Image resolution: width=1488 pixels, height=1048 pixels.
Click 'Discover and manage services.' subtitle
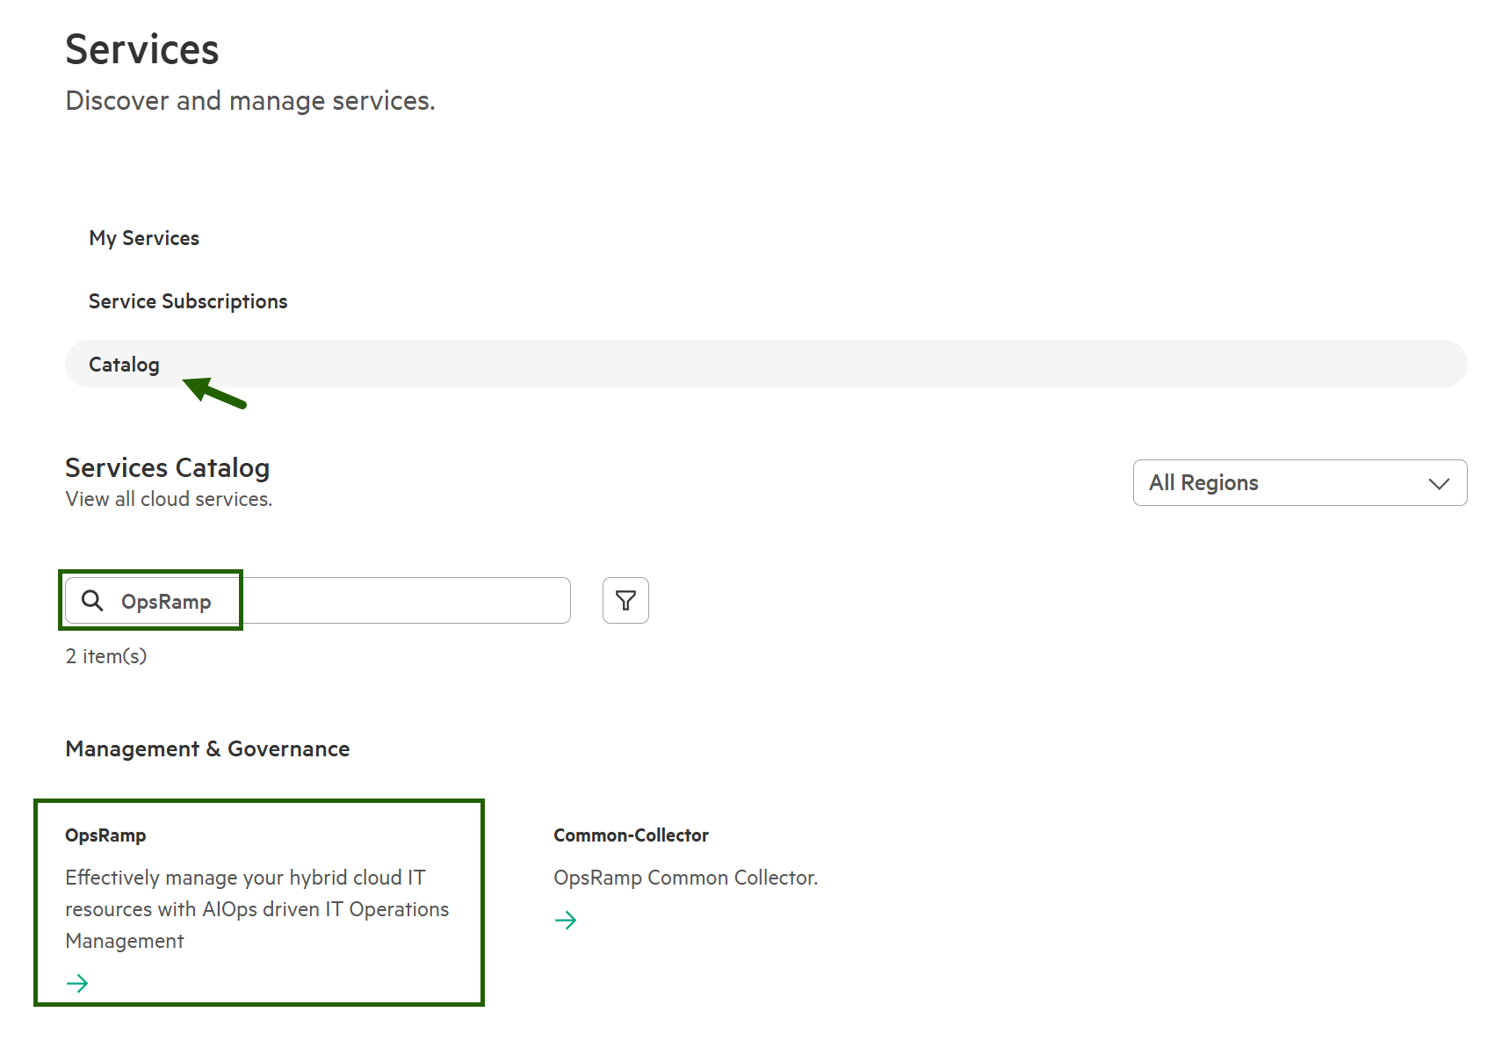point(250,101)
